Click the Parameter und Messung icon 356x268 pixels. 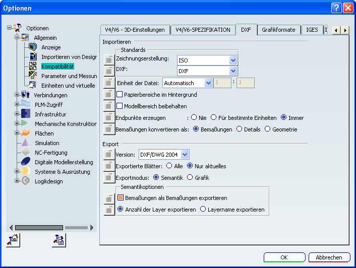point(33,76)
